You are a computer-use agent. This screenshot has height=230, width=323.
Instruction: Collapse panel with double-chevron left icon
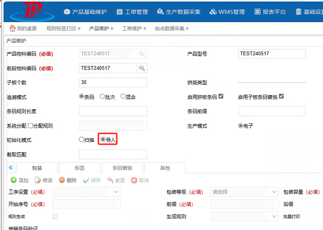pyautogui.click(x=11, y=168)
